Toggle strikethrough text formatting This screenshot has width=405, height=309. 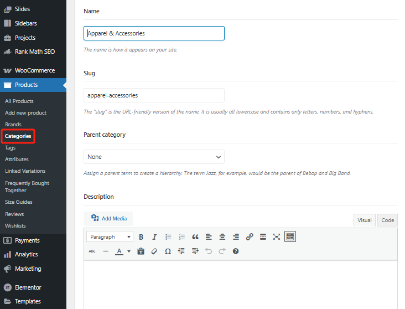coord(92,251)
